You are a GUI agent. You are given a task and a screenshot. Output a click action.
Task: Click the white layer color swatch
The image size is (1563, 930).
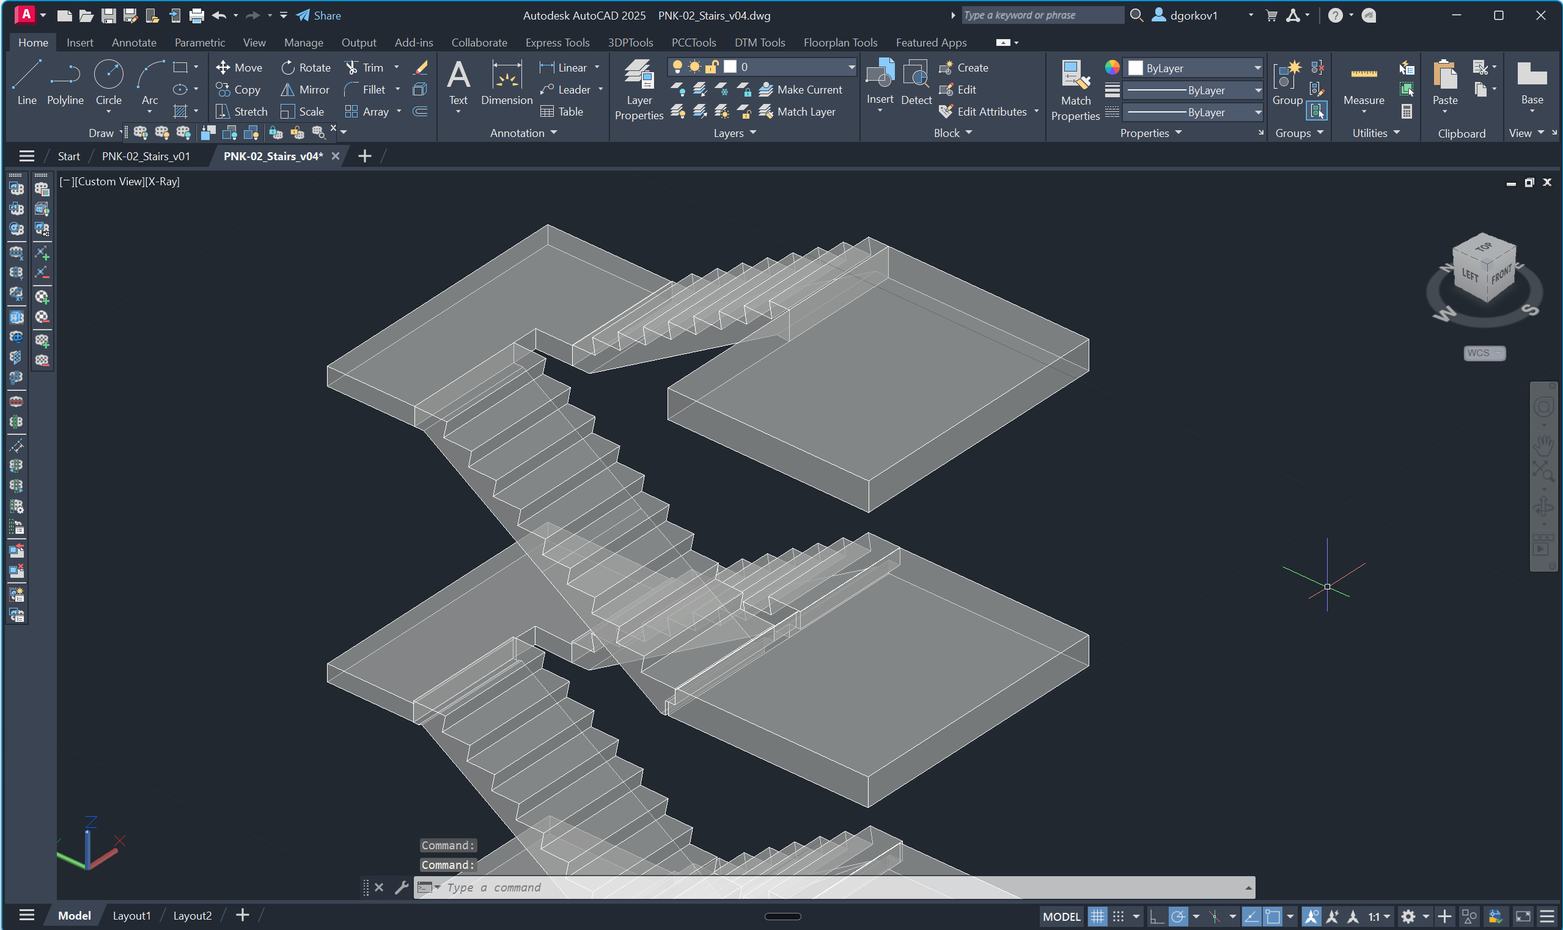point(730,67)
